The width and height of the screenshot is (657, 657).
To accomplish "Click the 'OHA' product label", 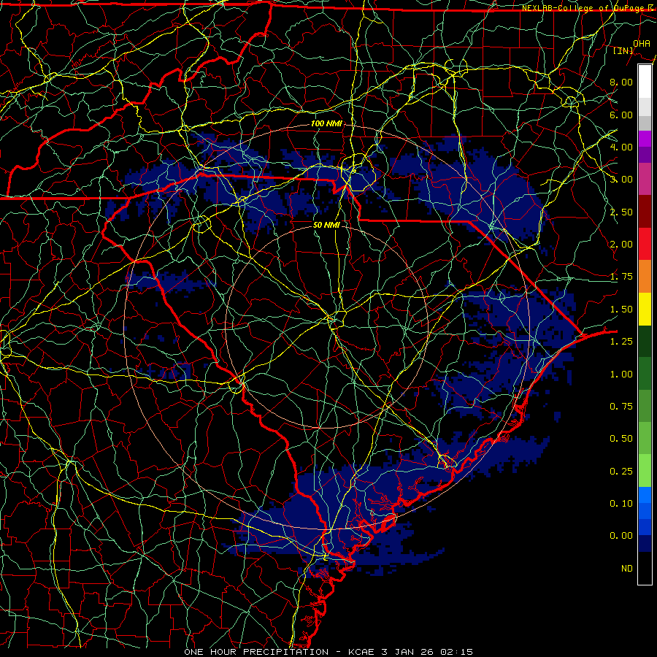I will click(642, 43).
